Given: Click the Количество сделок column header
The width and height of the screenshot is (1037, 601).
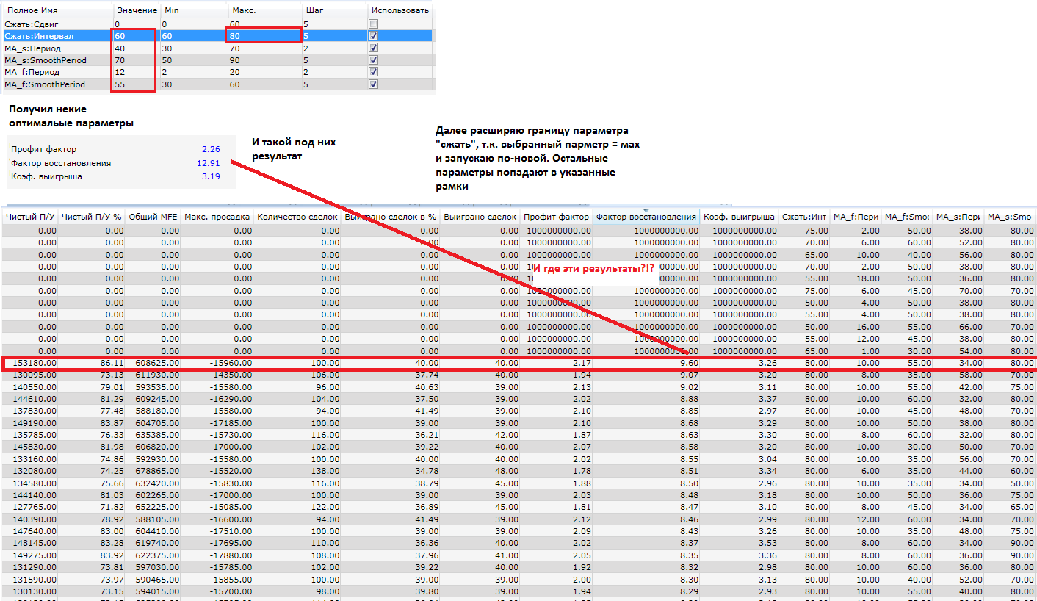Looking at the screenshot, I should pyautogui.click(x=297, y=217).
